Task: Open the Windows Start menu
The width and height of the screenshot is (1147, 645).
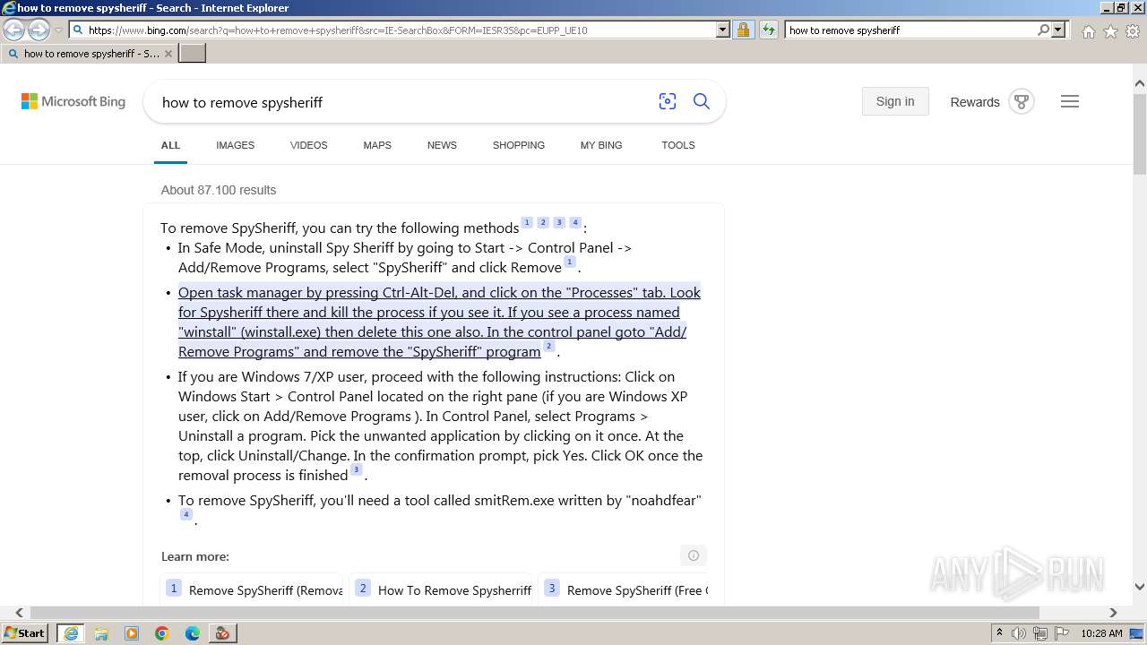Action: coord(25,632)
